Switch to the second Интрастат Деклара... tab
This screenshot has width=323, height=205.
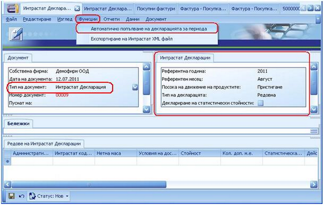point(108,9)
